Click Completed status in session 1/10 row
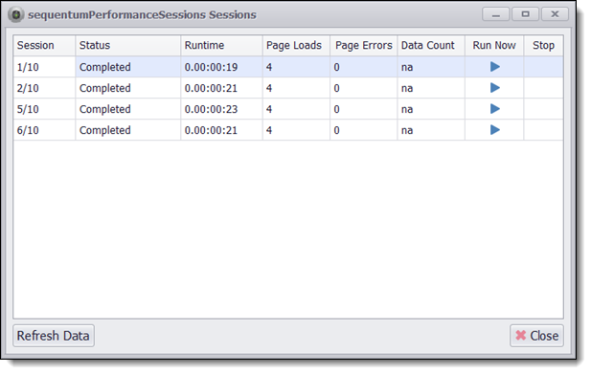 [x=128, y=67]
